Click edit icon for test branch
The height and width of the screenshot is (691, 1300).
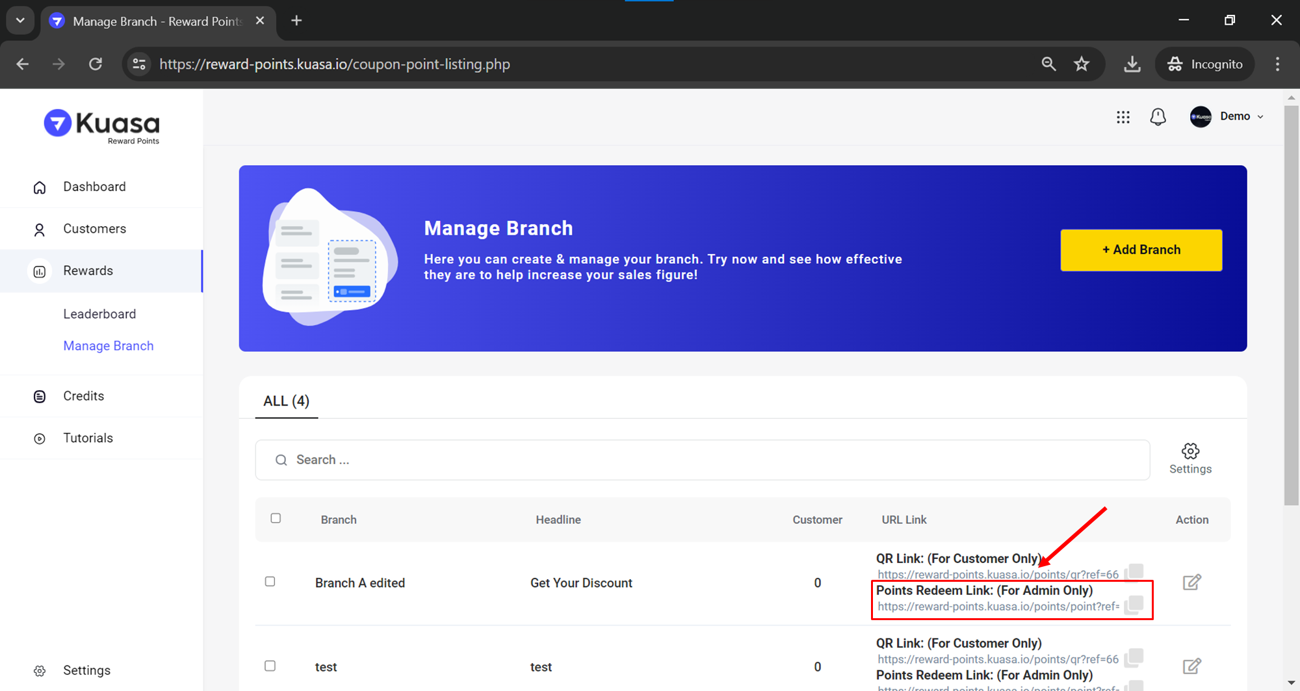click(x=1191, y=666)
